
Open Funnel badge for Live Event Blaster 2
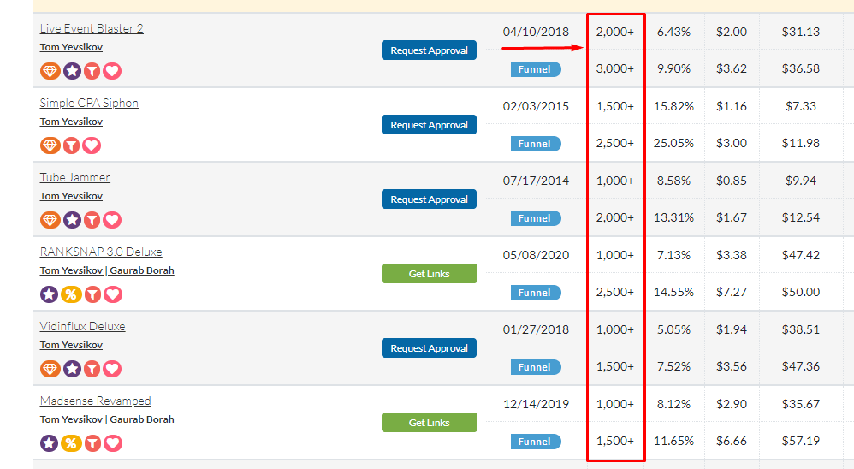pyautogui.click(x=536, y=69)
